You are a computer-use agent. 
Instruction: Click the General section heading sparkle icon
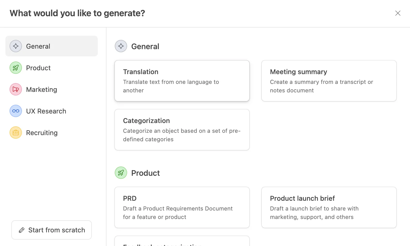(x=121, y=46)
